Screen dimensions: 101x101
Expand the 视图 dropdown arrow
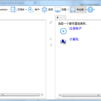tap(68, 10)
